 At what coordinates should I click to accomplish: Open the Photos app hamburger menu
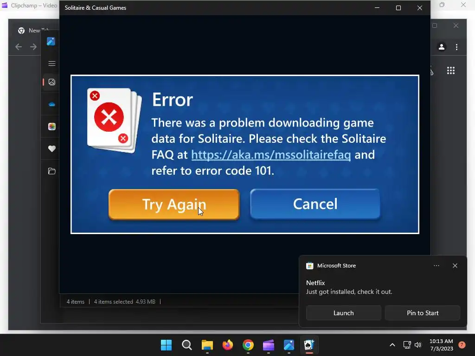[x=52, y=63]
